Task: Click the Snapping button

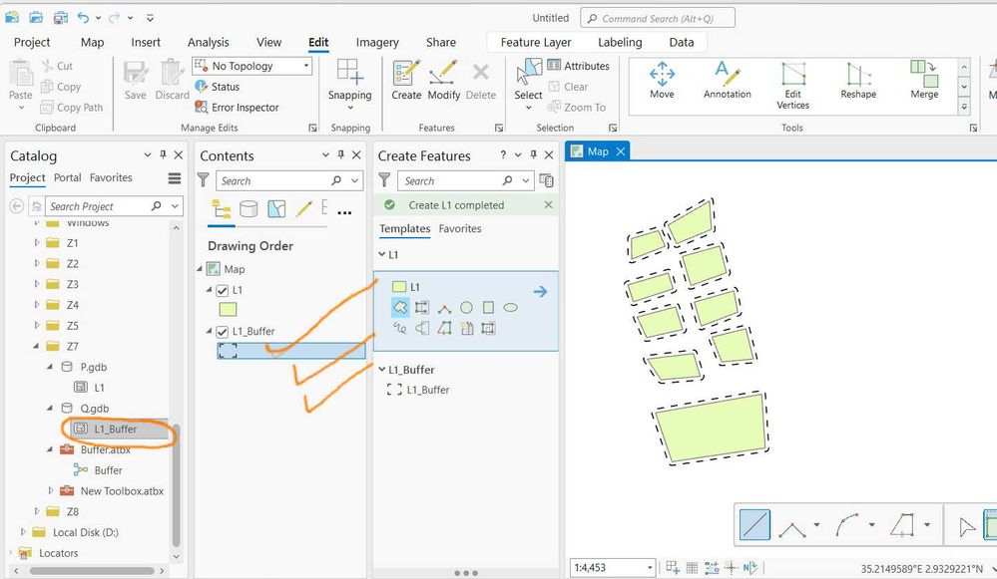Action: (349, 83)
